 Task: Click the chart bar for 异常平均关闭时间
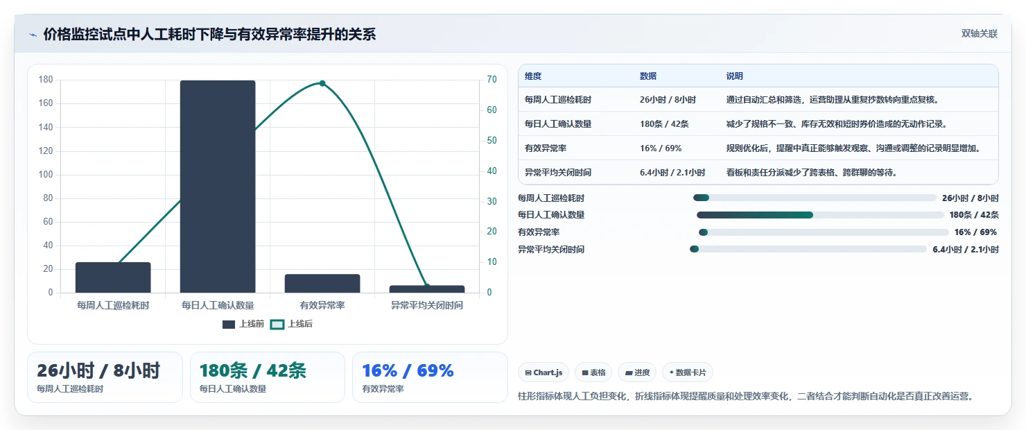tap(427, 289)
